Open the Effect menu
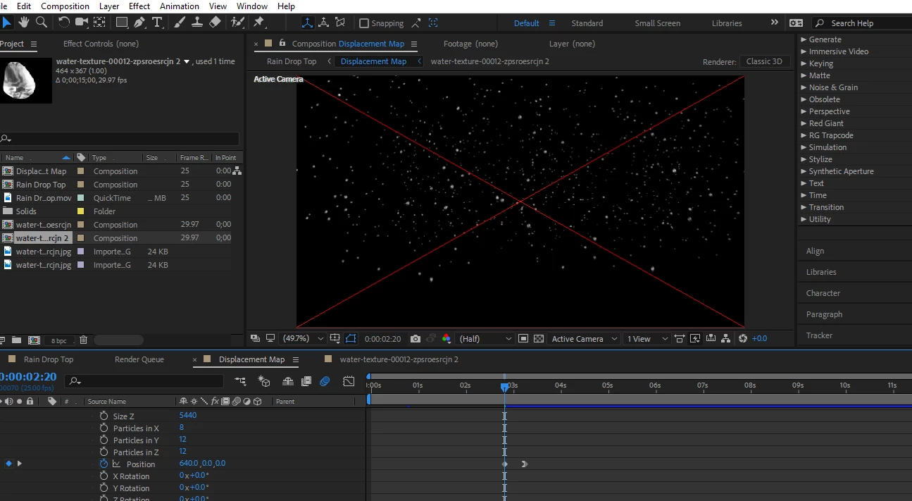The width and height of the screenshot is (912, 501). click(139, 6)
